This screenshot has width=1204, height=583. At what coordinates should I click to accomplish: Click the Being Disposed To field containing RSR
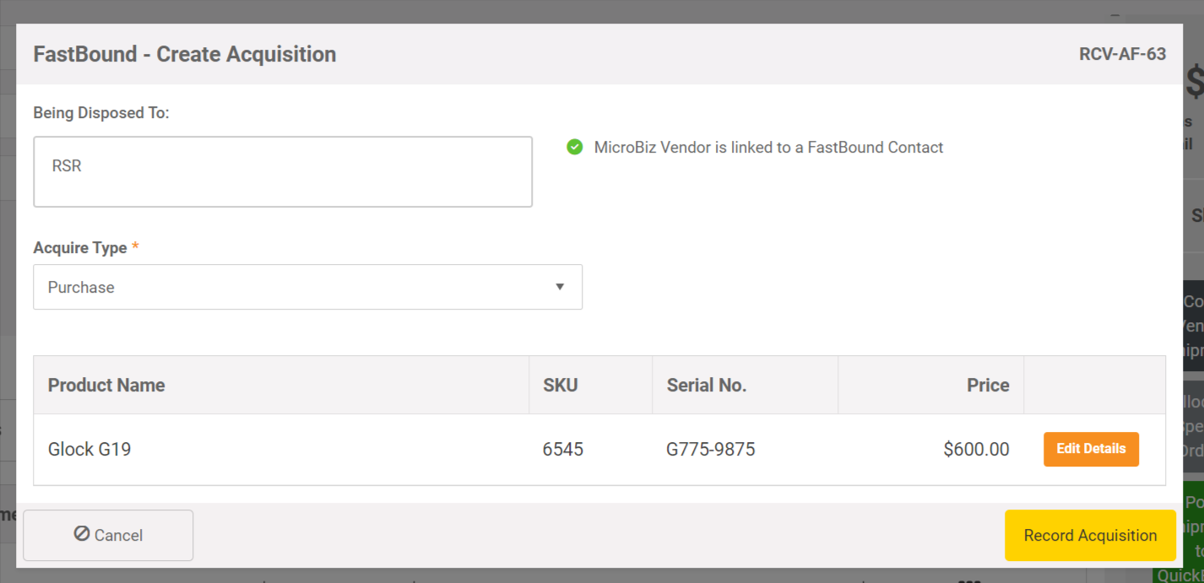coord(283,172)
